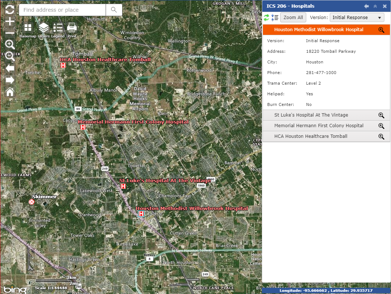This screenshot has height=294, width=391.
Task: Go to the home map extent
Action: pyautogui.click(x=10, y=92)
